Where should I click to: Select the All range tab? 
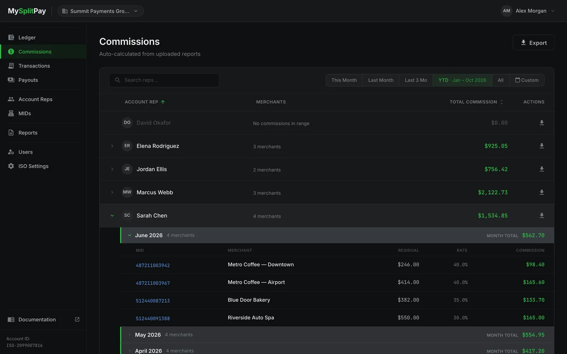pyautogui.click(x=500, y=80)
